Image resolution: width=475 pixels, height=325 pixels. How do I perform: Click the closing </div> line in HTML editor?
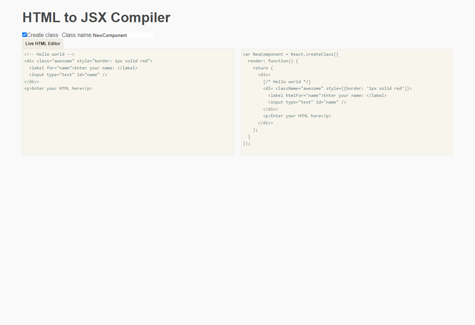(x=32, y=82)
